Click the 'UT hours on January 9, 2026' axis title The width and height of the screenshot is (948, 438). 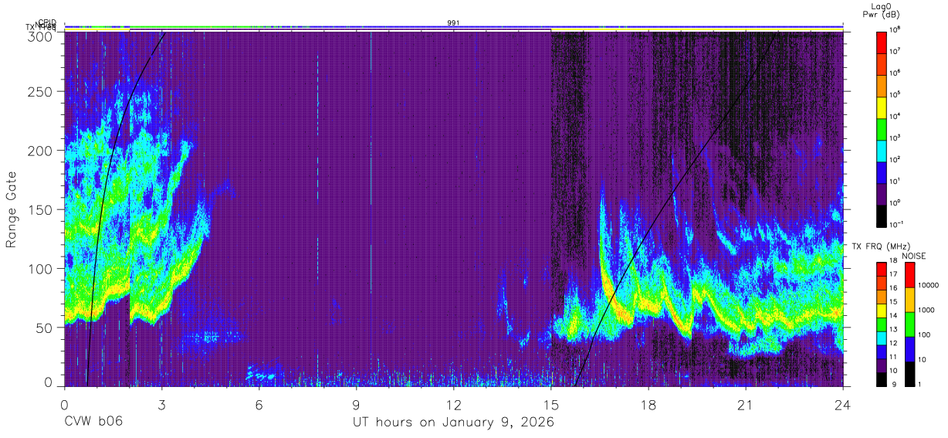pyautogui.click(x=453, y=422)
